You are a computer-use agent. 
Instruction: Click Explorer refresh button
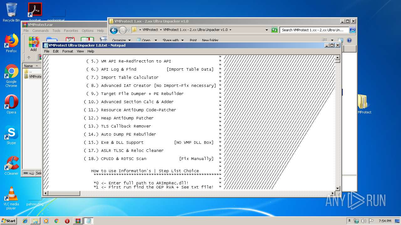(x=274, y=30)
